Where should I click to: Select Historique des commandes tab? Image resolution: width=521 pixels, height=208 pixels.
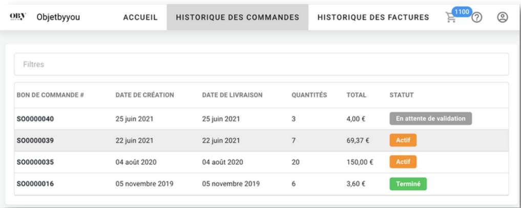[x=238, y=17]
